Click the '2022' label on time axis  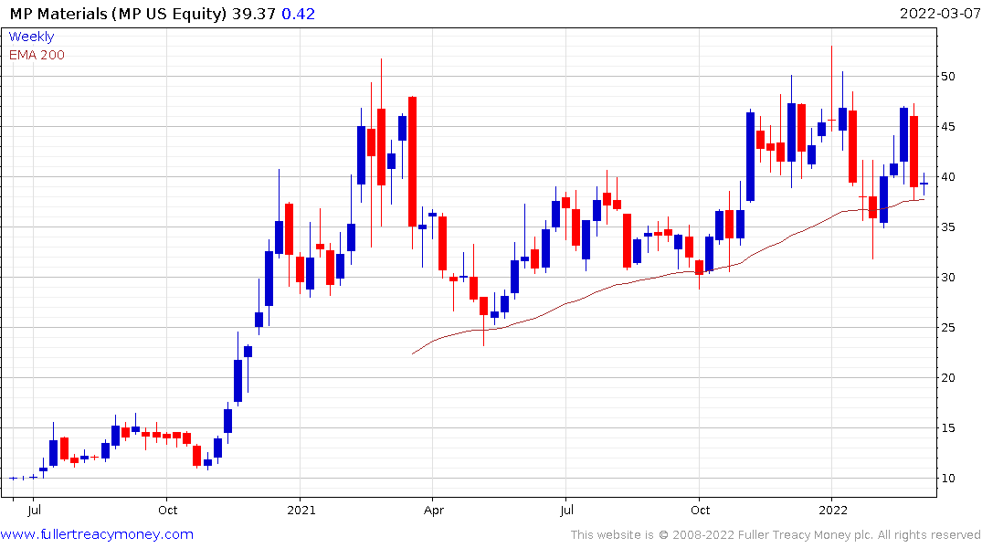[833, 510]
